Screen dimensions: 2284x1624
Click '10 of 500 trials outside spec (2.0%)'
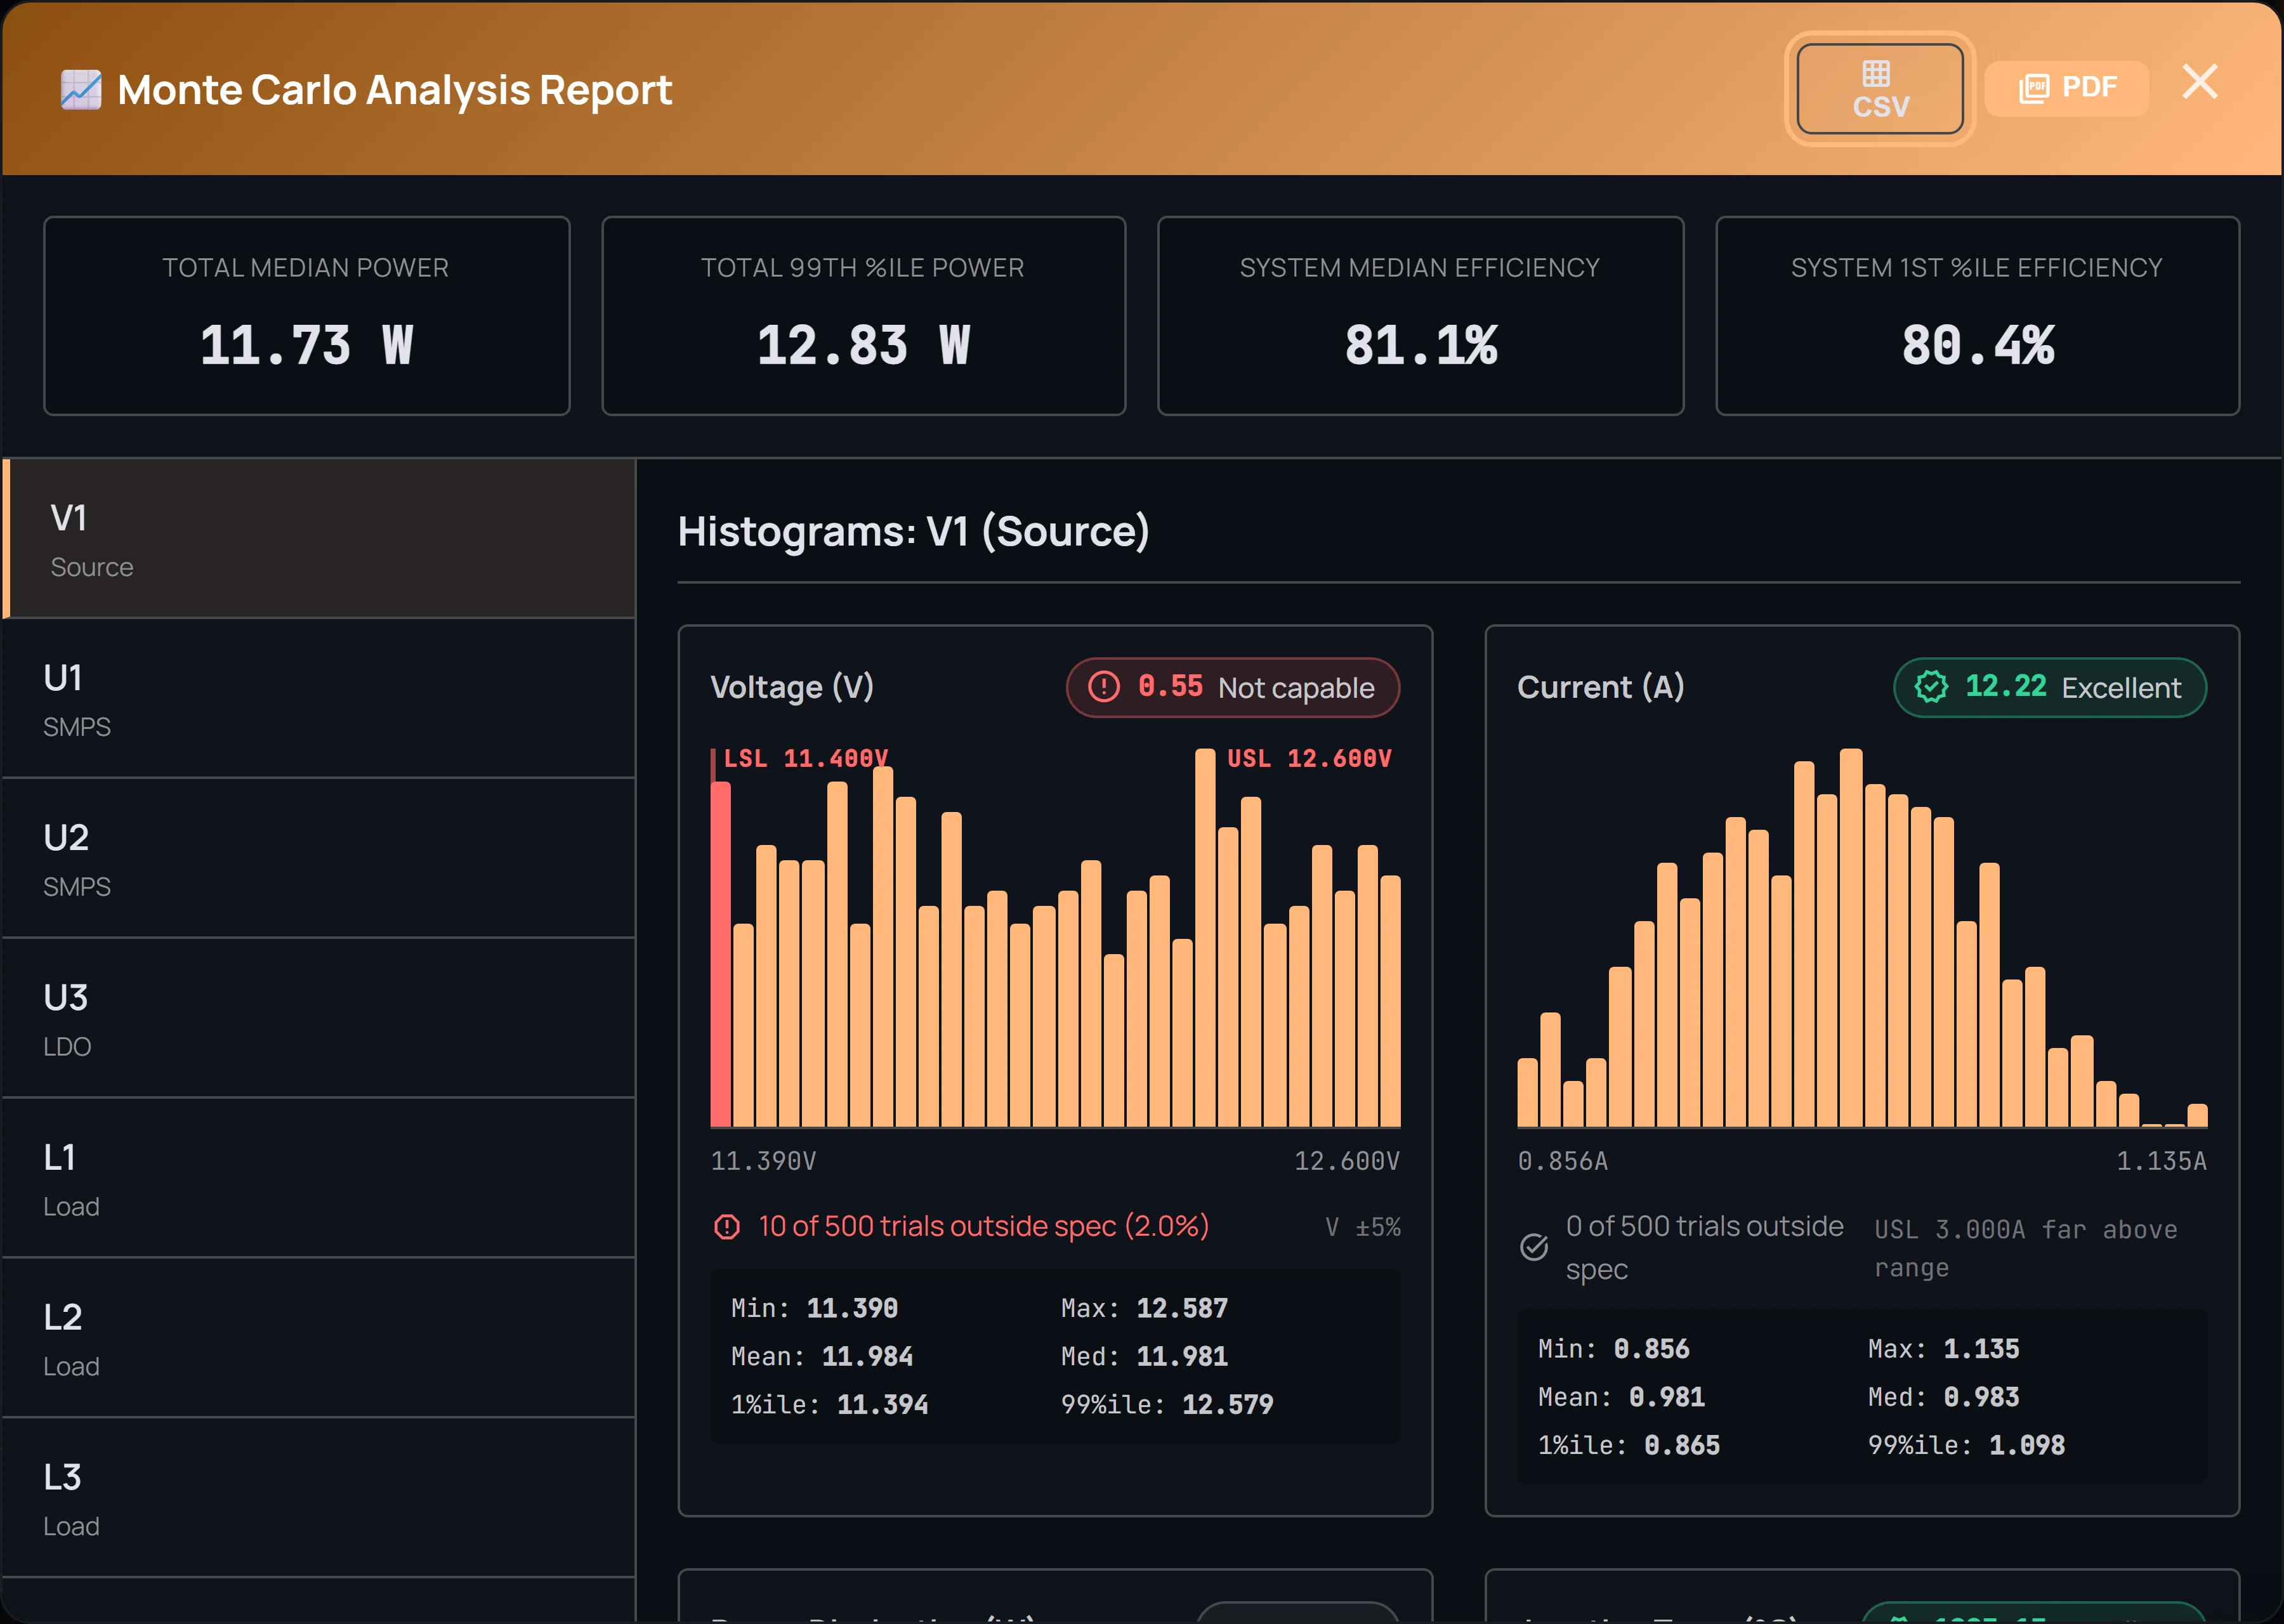click(984, 1226)
